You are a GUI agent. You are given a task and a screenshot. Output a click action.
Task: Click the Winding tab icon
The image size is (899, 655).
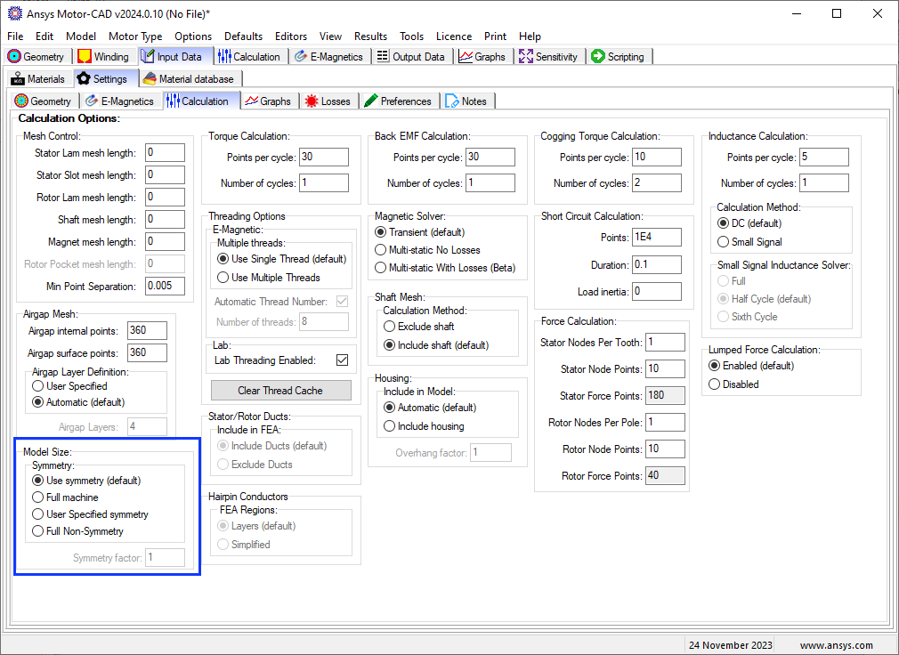(85, 56)
